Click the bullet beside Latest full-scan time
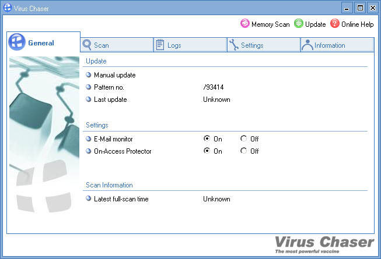 (x=89, y=198)
